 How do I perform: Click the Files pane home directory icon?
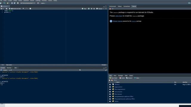click(112, 80)
